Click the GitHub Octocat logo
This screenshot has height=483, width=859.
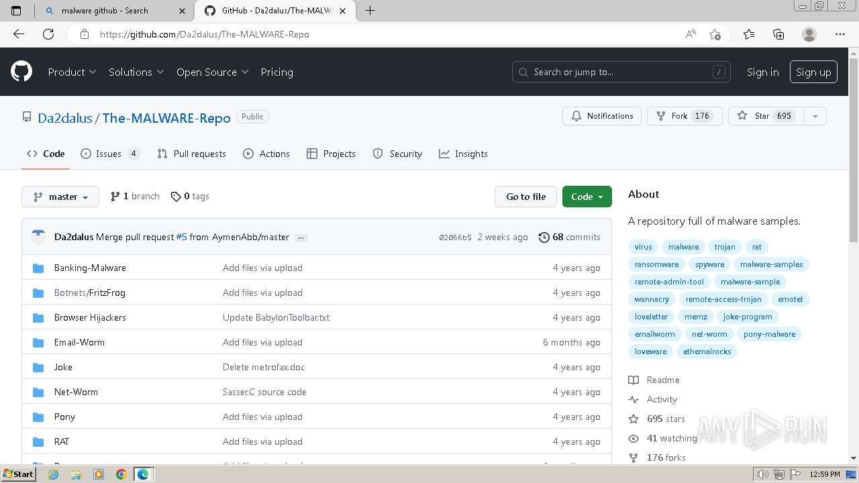pyautogui.click(x=21, y=72)
